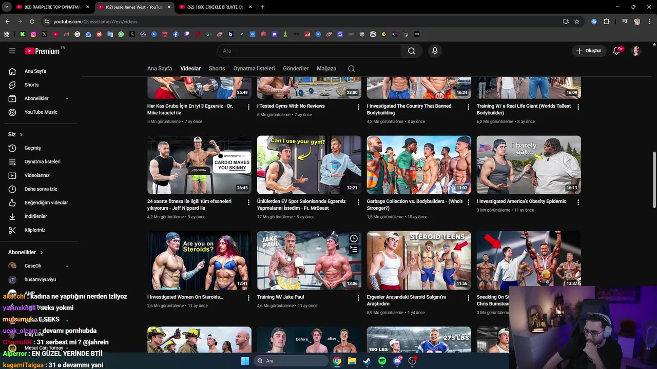Open I Investigated The Country That Banned Bodybuilding
Image resolution: width=657 pixels, height=369 pixels.
click(409, 110)
